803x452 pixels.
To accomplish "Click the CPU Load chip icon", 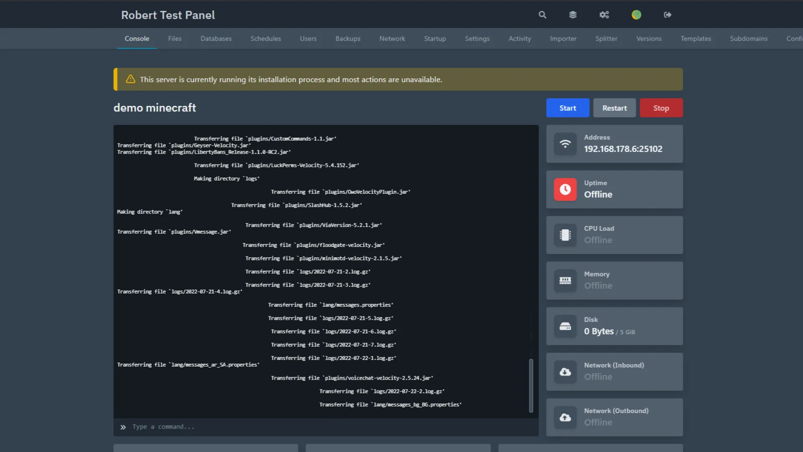I will tap(565, 235).
